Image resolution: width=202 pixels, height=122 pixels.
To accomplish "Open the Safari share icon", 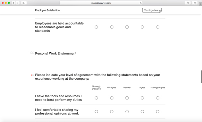I will tap(188, 3).
